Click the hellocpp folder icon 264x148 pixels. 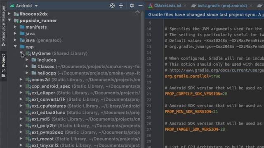(x=34, y=73)
